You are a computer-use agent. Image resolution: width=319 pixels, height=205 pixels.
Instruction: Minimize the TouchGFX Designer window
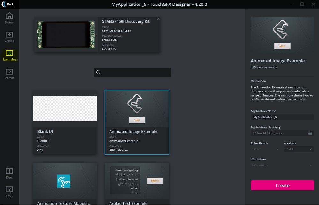[x=291, y=4]
